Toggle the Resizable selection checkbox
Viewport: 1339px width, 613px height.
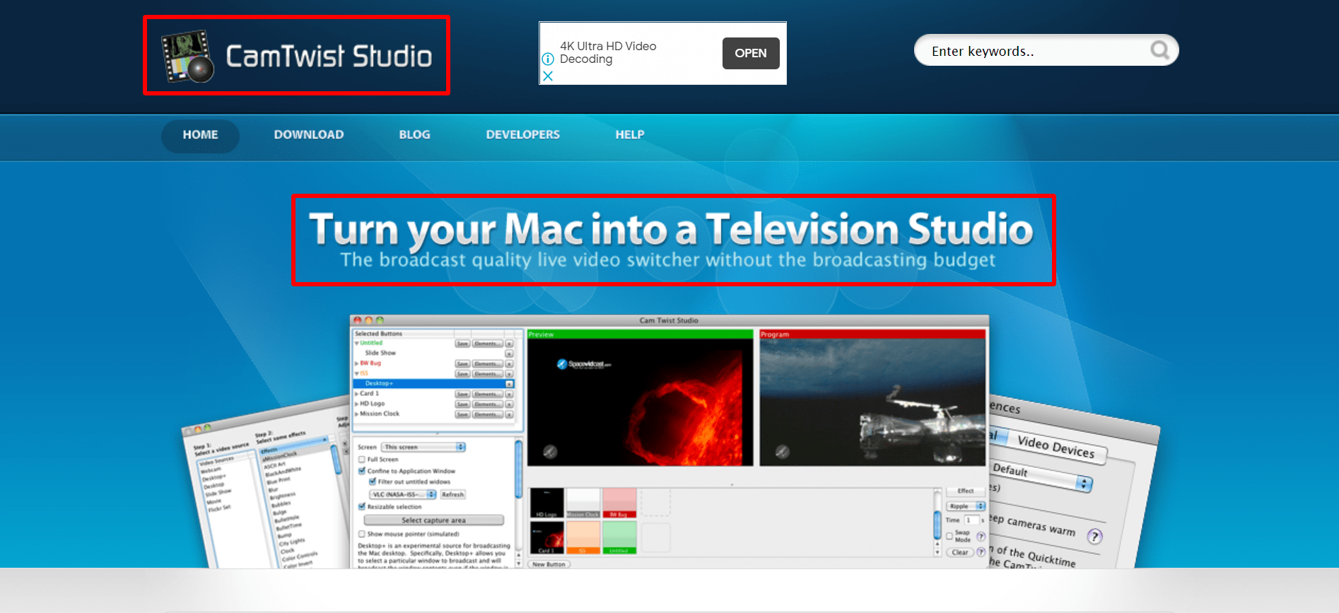pos(361,507)
